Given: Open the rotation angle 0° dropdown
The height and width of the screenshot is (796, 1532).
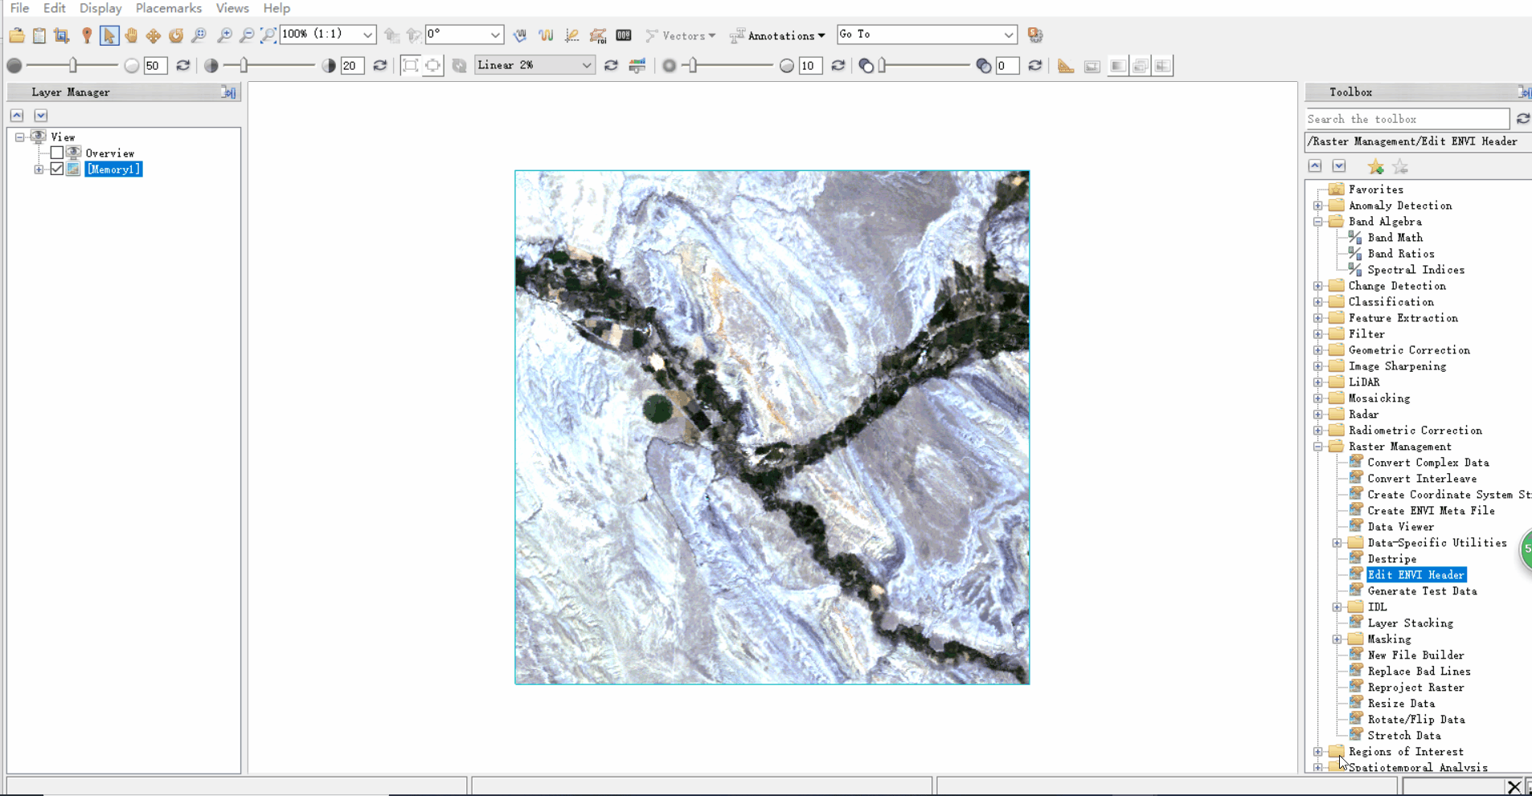Looking at the screenshot, I should tap(495, 35).
